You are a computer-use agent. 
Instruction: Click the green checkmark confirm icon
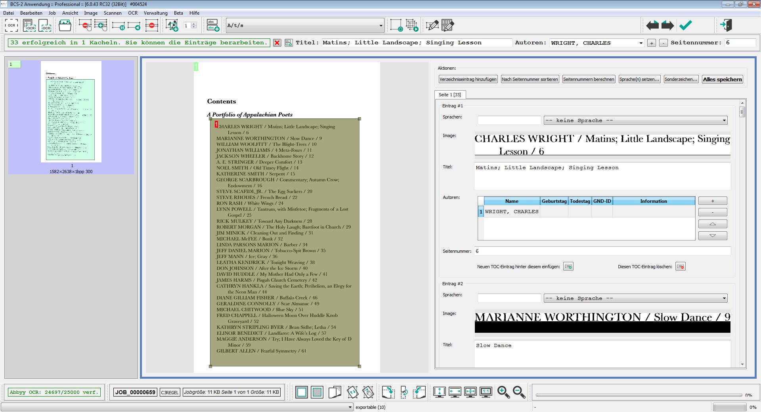coord(685,25)
